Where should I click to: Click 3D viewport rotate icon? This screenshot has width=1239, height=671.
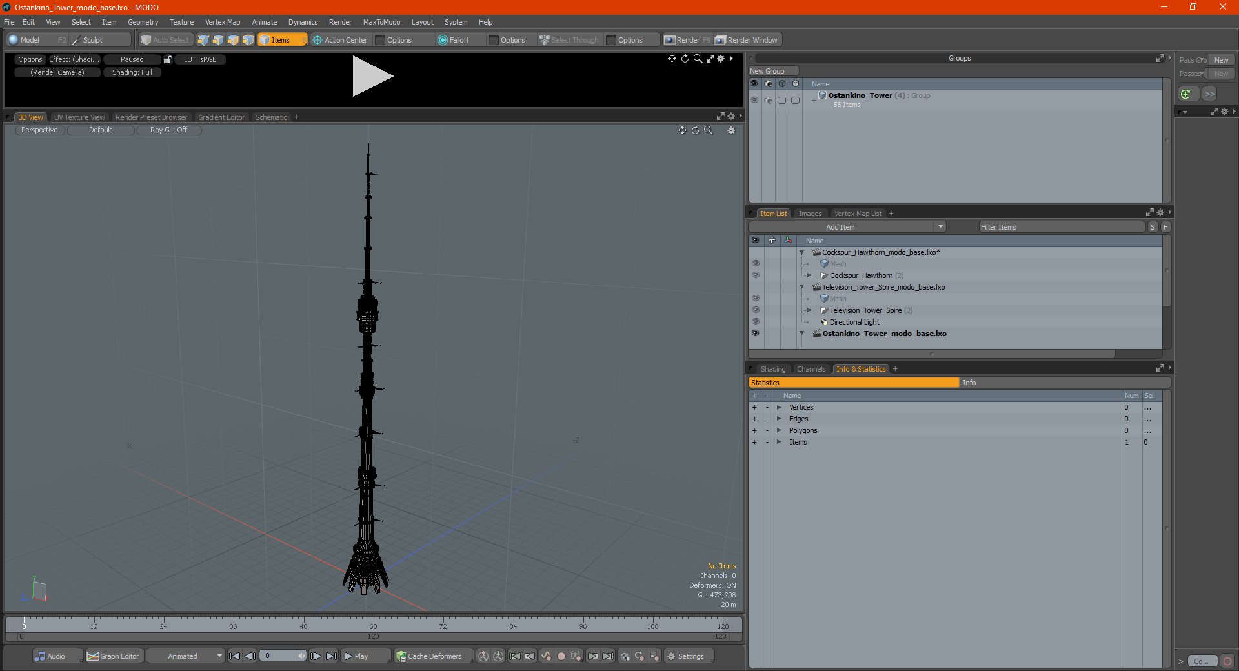pyautogui.click(x=695, y=130)
